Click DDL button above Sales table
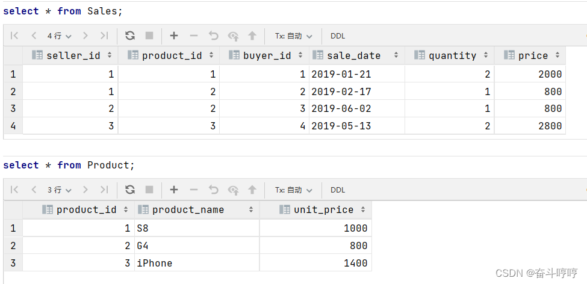Screen dimensions: 587x284 338,35
